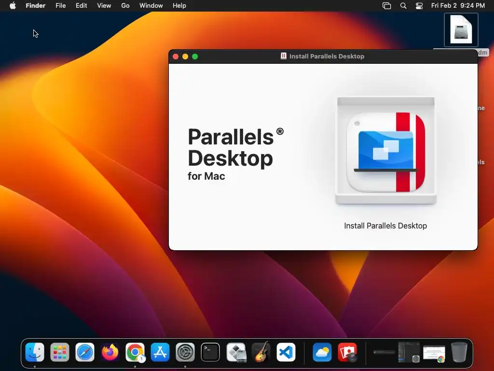
Task: Open the Apple menu
Action: tap(13, 6)
